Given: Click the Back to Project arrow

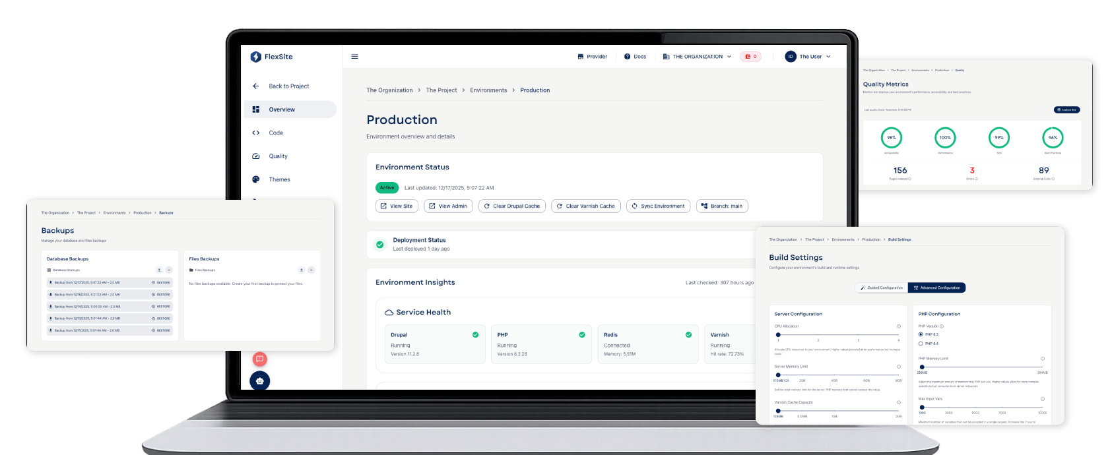Looking at the screenshot, I should tap(256, 86).
